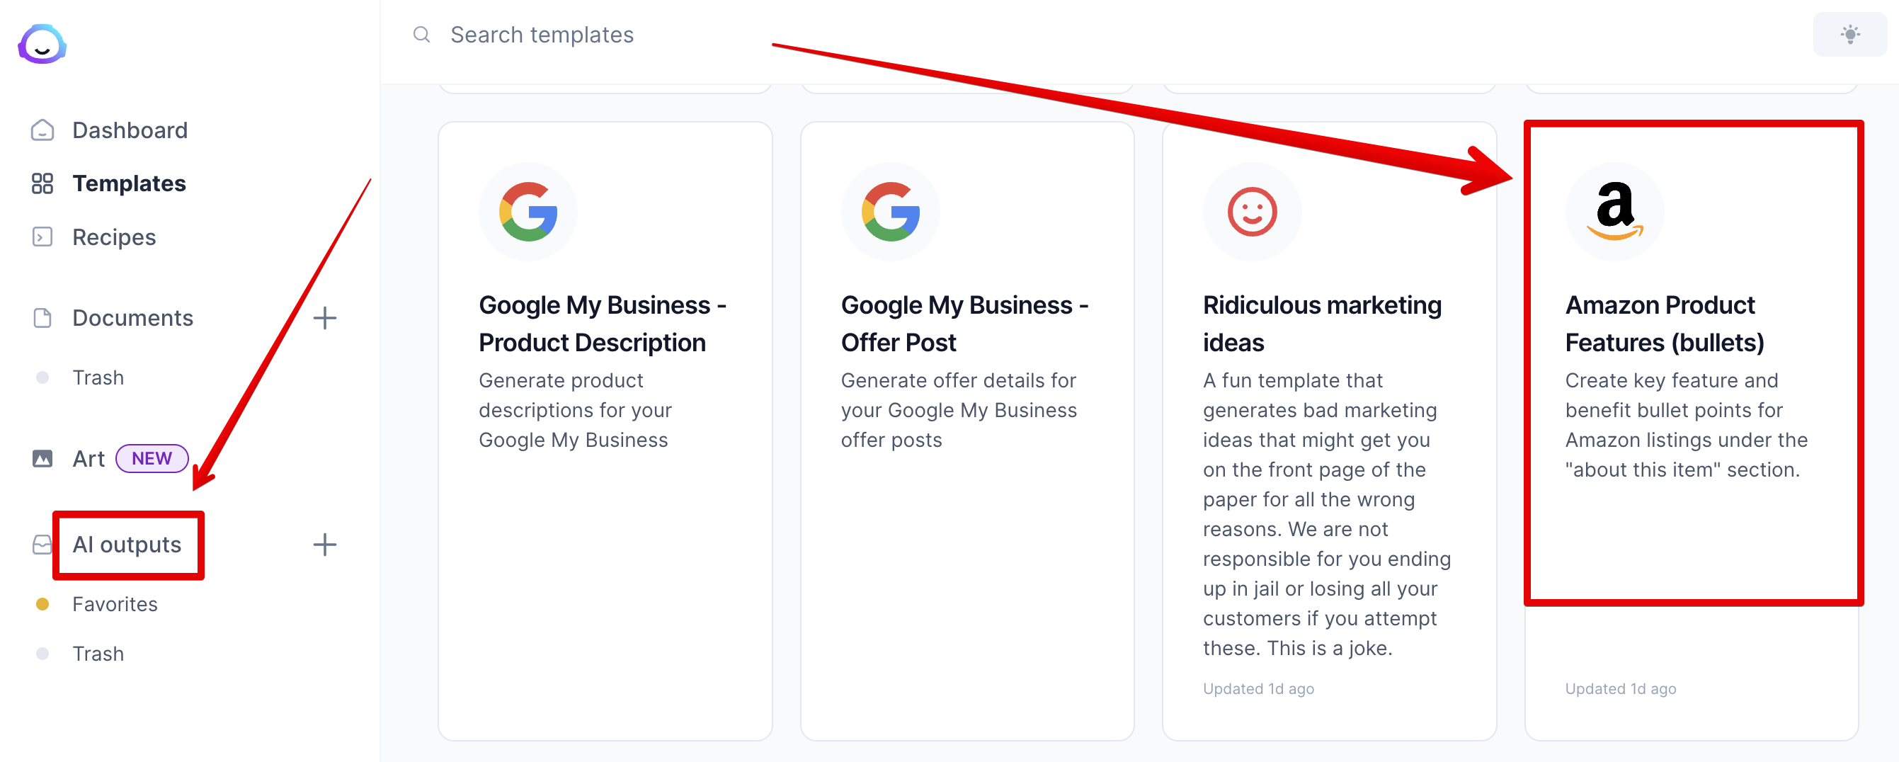
Task: Open Trash under AI outputs
Action: pos(97,654)
